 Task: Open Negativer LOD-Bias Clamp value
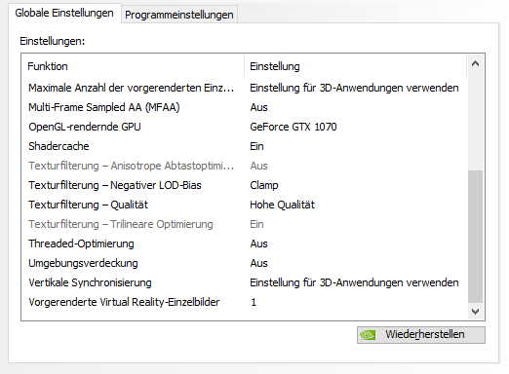264,185
